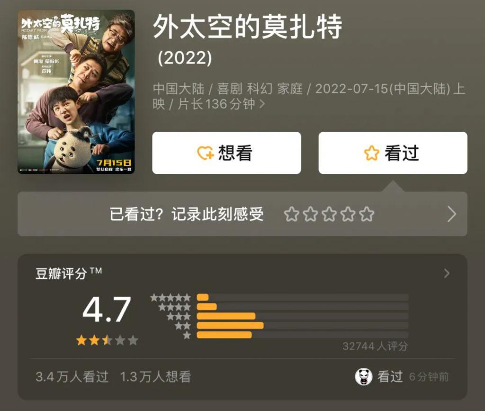The height and width of the screenshot is (411, 485).
Task: Open the movie poster thumbnail
Action: (76, 92)
